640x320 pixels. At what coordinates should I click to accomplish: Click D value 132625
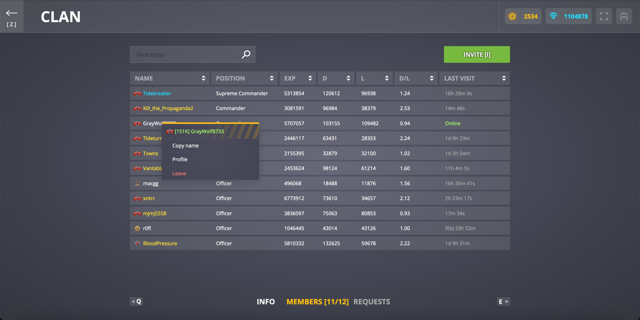(x=331, y=243)
